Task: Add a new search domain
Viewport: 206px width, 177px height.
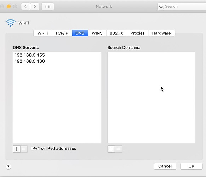Action: 111,149
